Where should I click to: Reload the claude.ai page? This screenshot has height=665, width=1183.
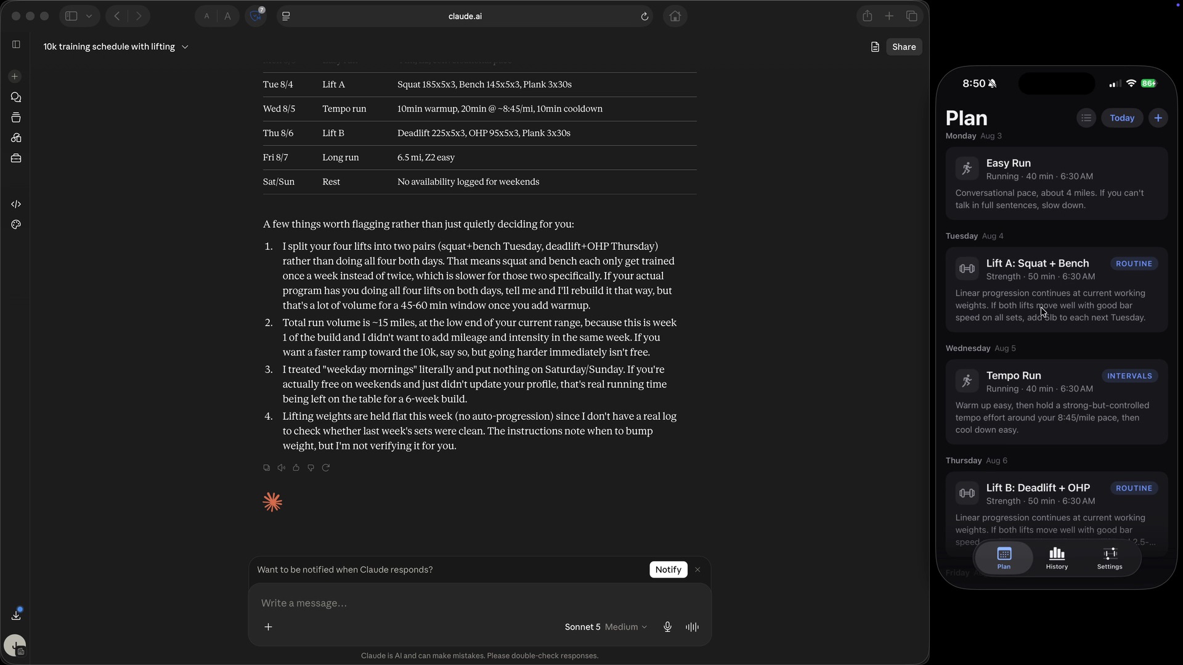coord(644,16)
